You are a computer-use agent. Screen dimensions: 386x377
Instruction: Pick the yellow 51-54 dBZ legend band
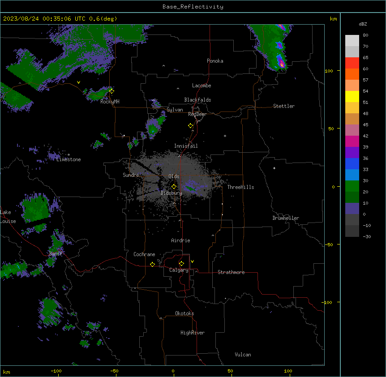[x=352, y=96]
